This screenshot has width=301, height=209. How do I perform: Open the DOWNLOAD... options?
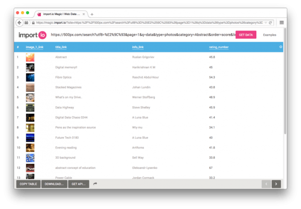(54, 184)
